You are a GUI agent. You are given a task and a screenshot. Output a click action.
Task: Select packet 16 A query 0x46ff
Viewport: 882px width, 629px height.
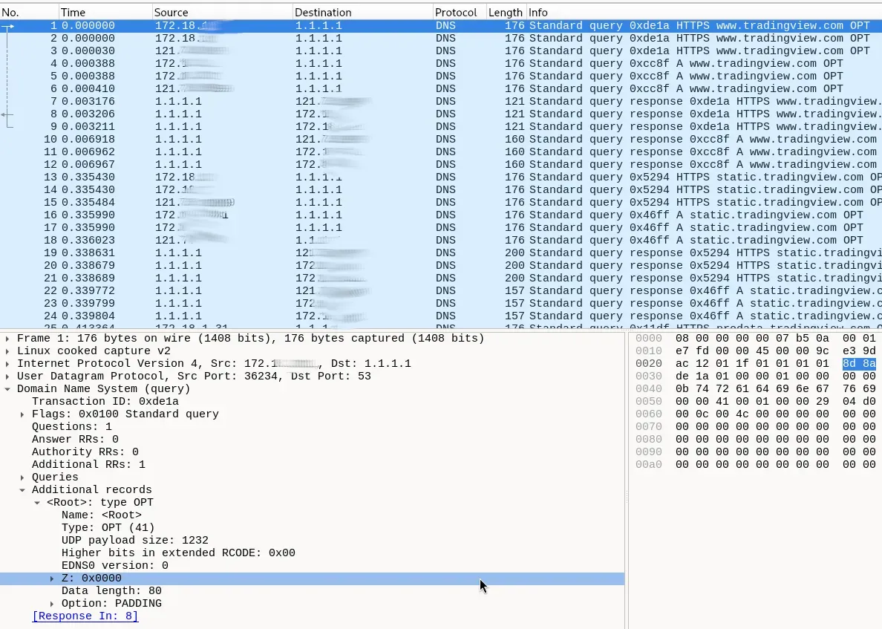click(x=441, y=215)
